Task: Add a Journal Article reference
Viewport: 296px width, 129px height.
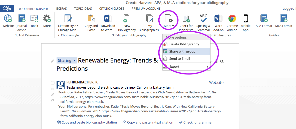Action: [x=22, y=19]
